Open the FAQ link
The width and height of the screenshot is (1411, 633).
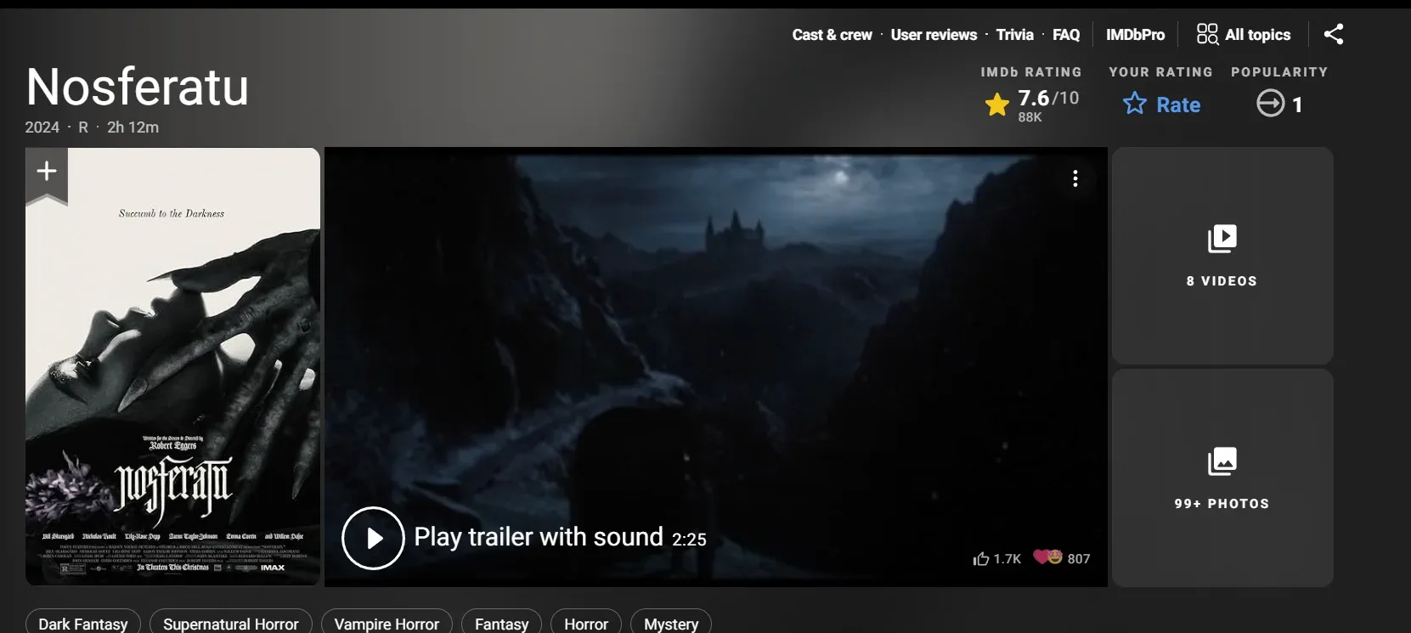pos(1066,35)
